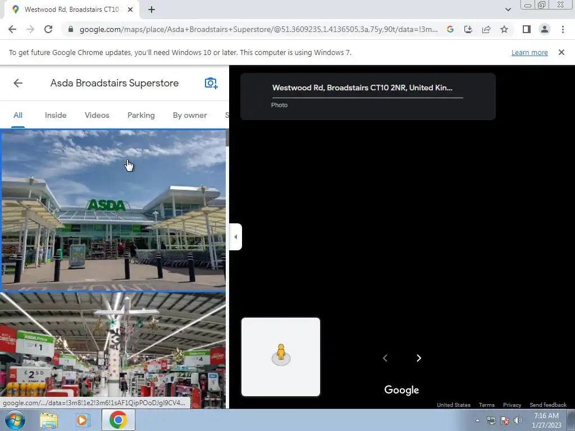This screenshot has height=431, width=575.
Task: Dismiss the Chrome update notification bar
Action: coord(561,52)
